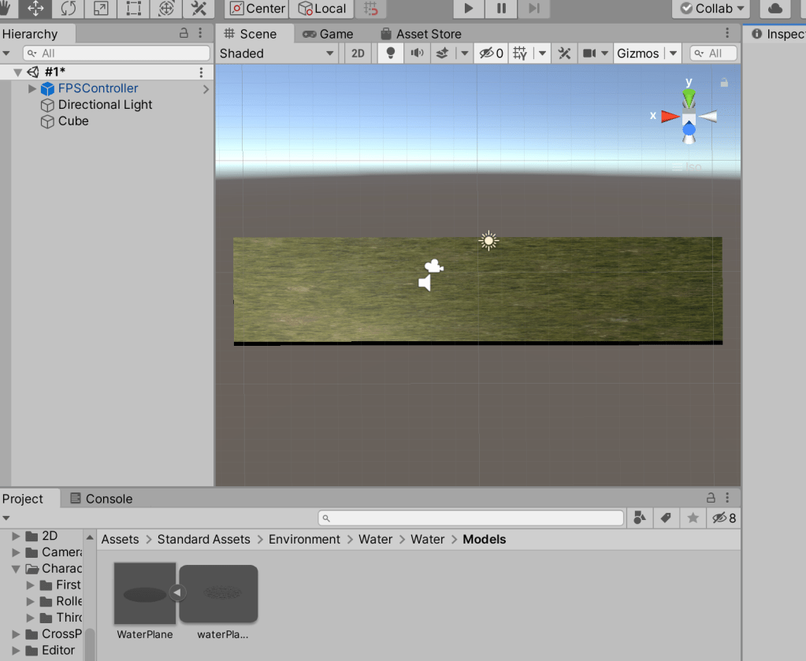Click Standard Assets in breadcrumb path

tap(203, 540)
